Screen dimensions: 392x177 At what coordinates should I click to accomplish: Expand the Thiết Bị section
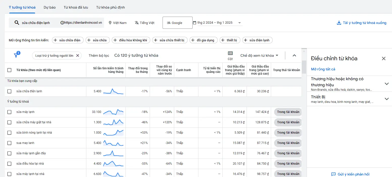pos(386,99)
